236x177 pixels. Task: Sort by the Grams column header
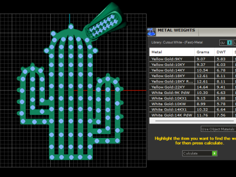pos(205,52)
